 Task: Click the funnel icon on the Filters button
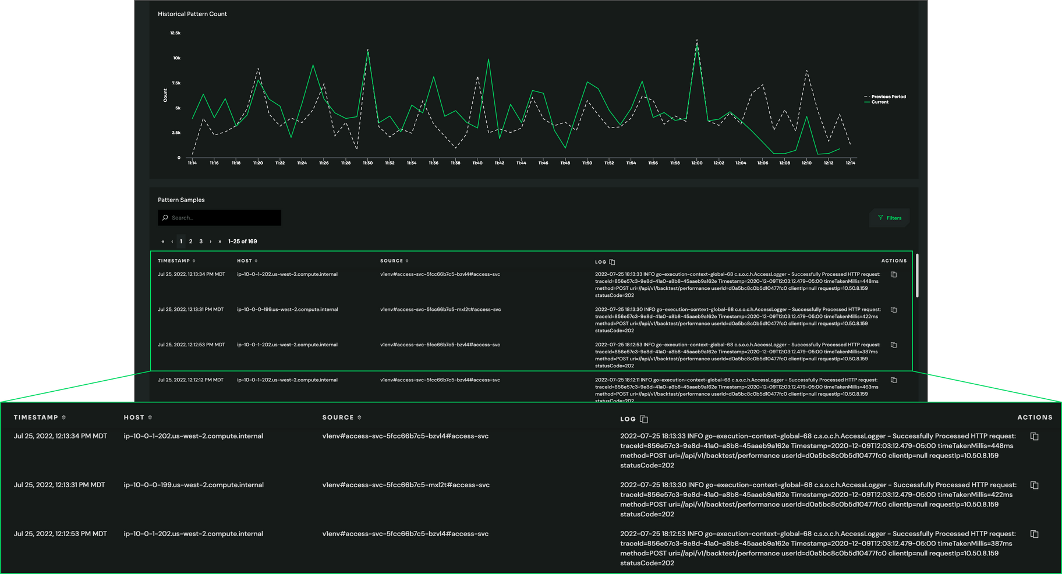(880, 218)
